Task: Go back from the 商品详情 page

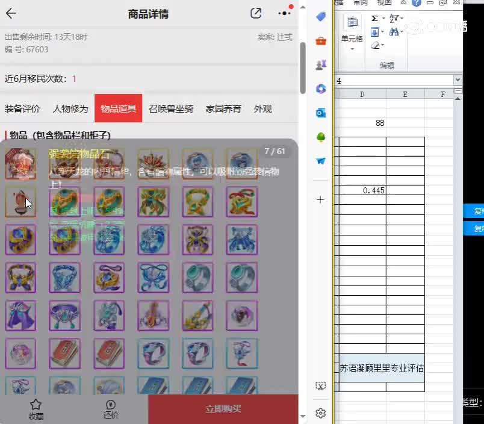Action: coord(11,13)
